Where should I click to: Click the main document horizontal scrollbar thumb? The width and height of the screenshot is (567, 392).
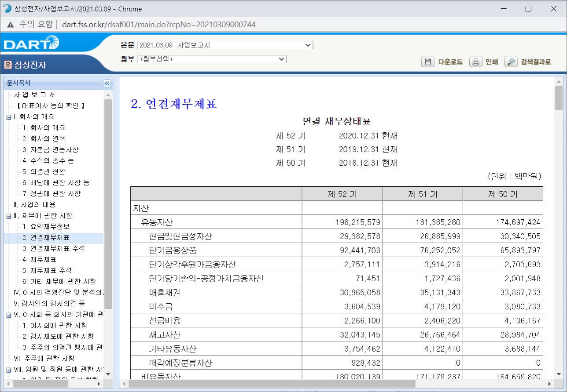pos(272,384)
